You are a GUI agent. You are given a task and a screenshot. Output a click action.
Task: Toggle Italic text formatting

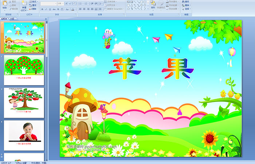pyautogui.click(x=46, y=9)
